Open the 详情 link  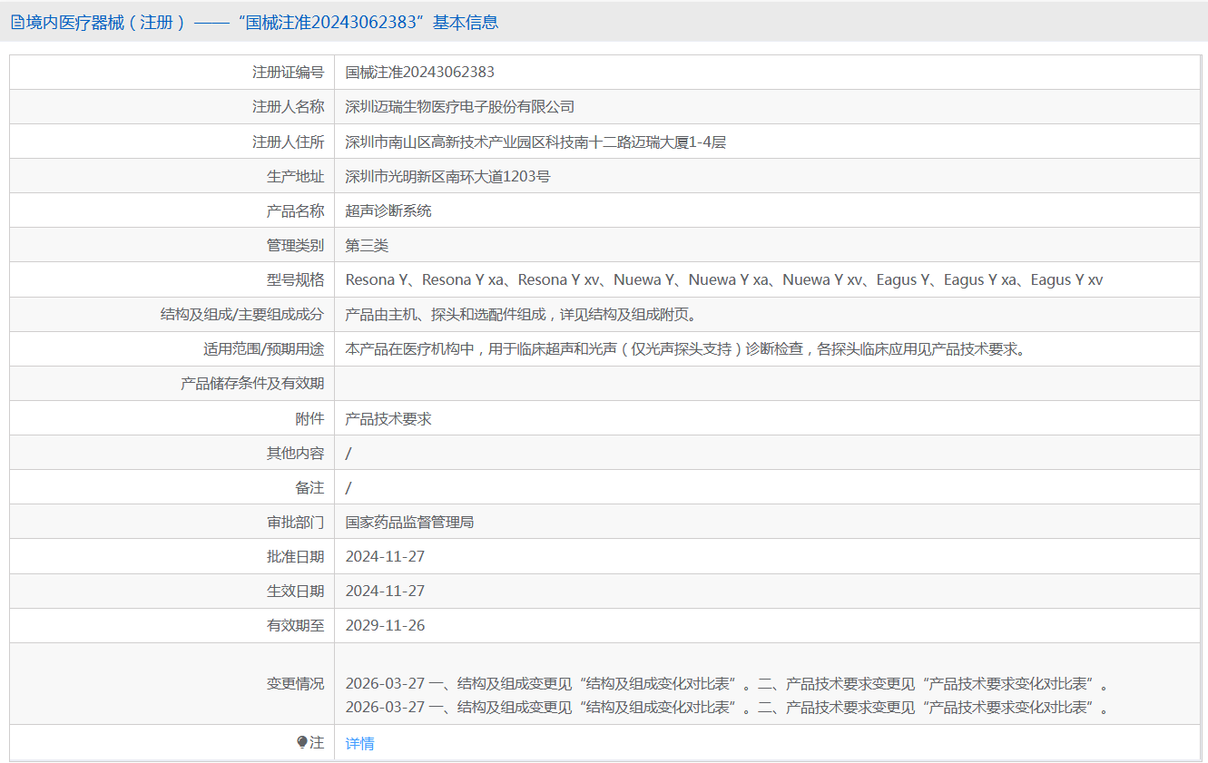[359, 743]
